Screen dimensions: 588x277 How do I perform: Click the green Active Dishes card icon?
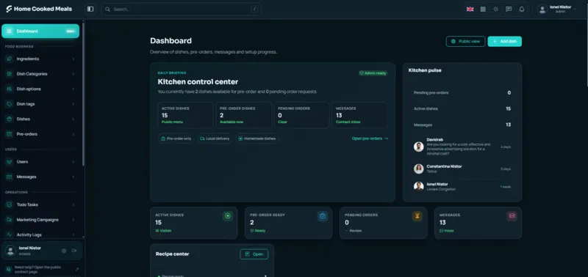[227, 215]
